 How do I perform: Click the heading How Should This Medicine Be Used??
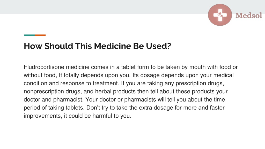coord(97,46)
